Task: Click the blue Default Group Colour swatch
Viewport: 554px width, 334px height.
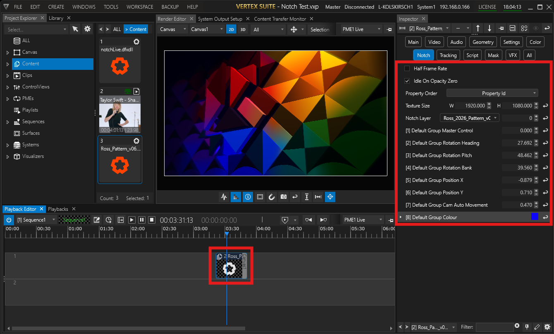Action: click(x=535, y=217)
